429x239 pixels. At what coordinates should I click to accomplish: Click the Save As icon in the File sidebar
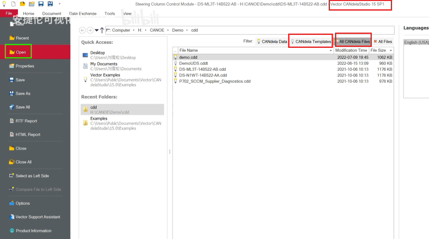pos(12,93)
